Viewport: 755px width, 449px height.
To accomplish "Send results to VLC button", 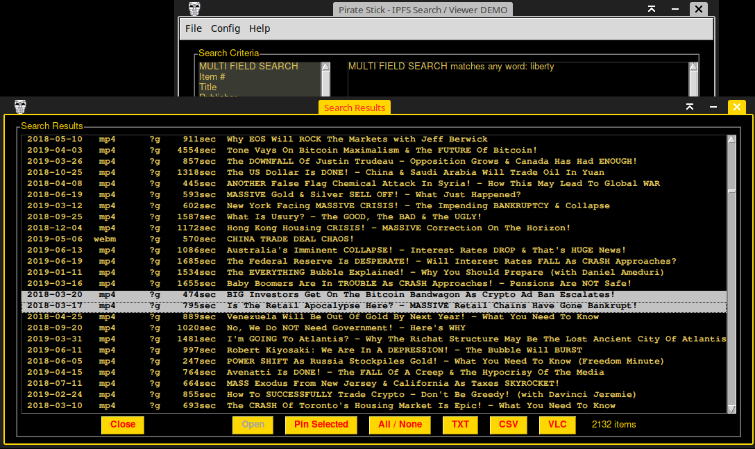I will (558, 425).
